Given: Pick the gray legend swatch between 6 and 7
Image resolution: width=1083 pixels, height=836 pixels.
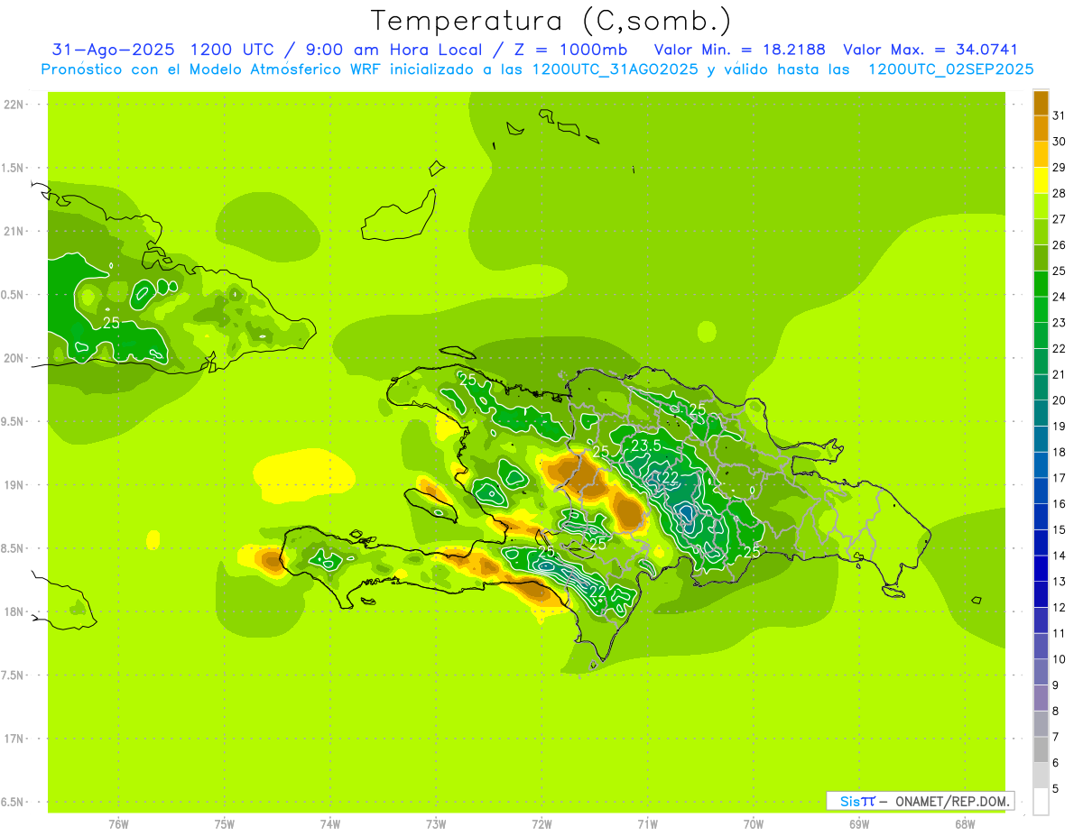Looking at the screenshot, I should click(x=1041, y=750).
